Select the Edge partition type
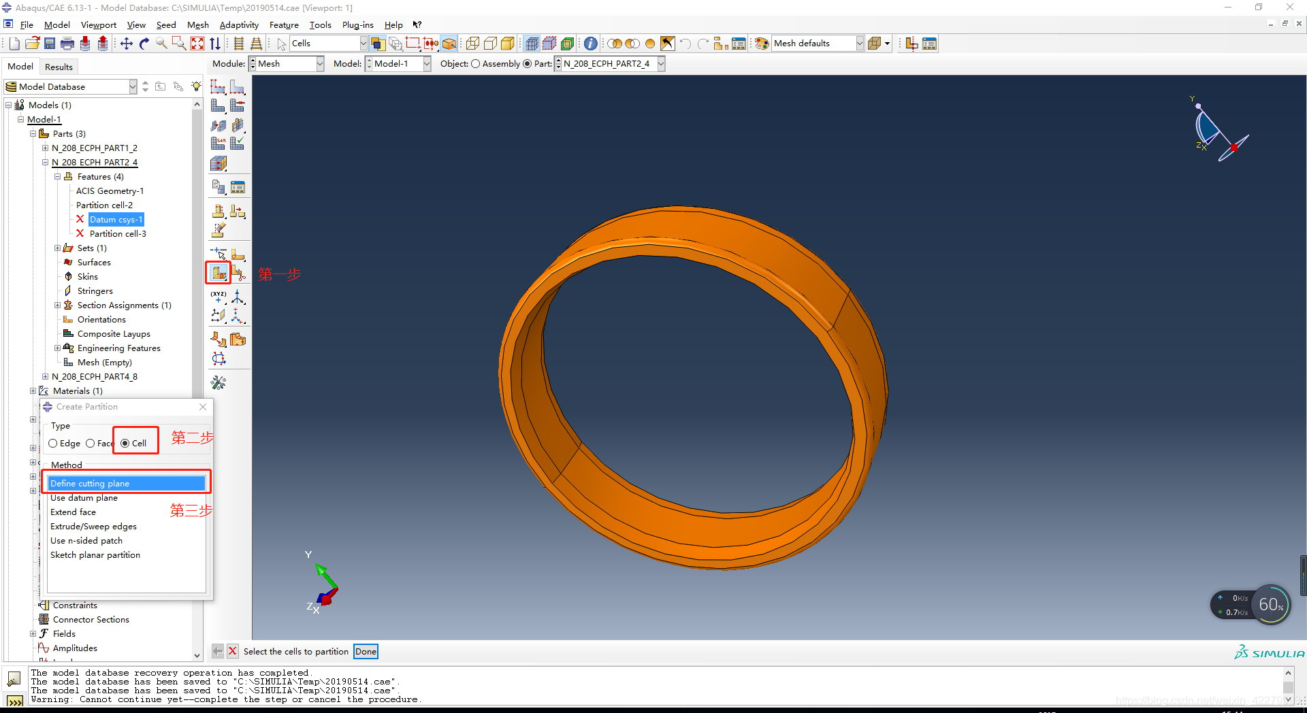The image size is (1307, 713). point(53,444)
